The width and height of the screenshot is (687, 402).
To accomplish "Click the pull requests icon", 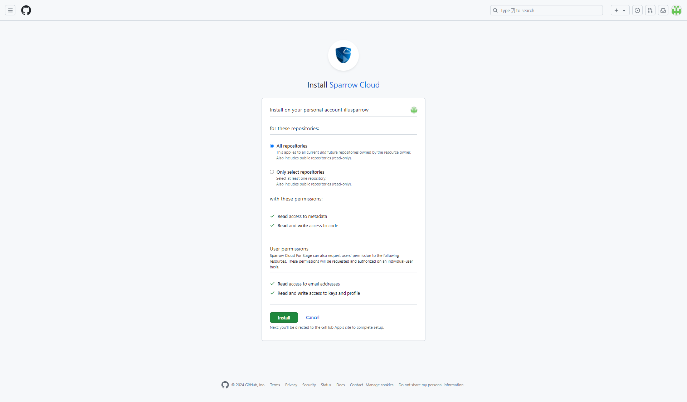I will (x=650, y=10).
